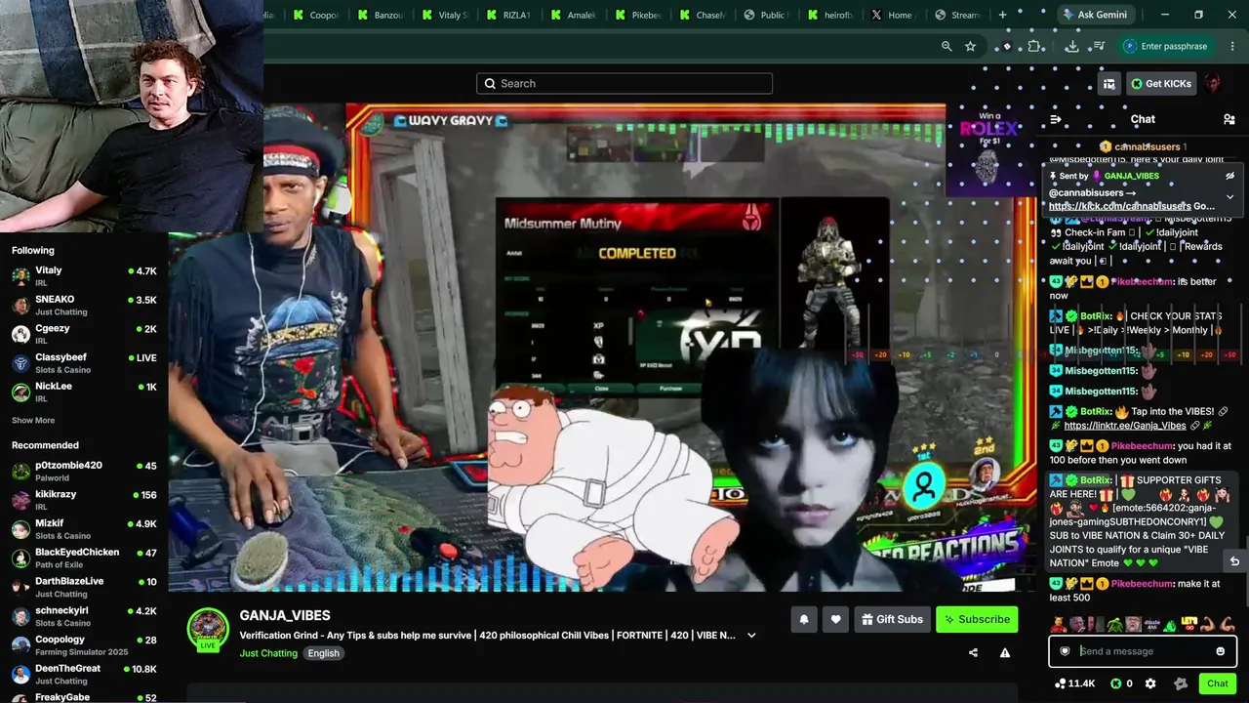Click the green Chat send button

(1217, 683)
